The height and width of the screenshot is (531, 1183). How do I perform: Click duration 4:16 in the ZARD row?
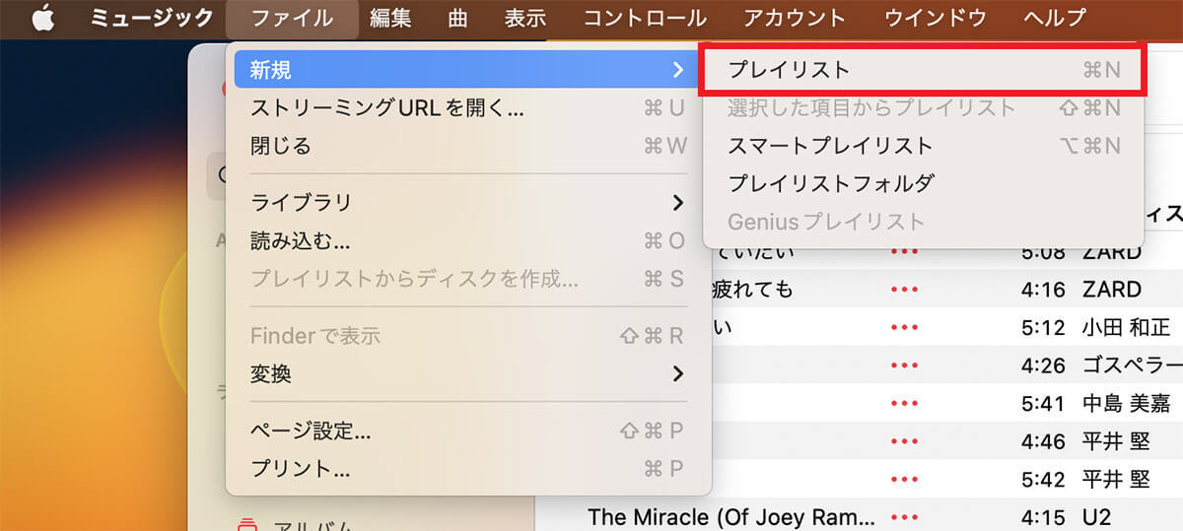[x=1043, y=290]
